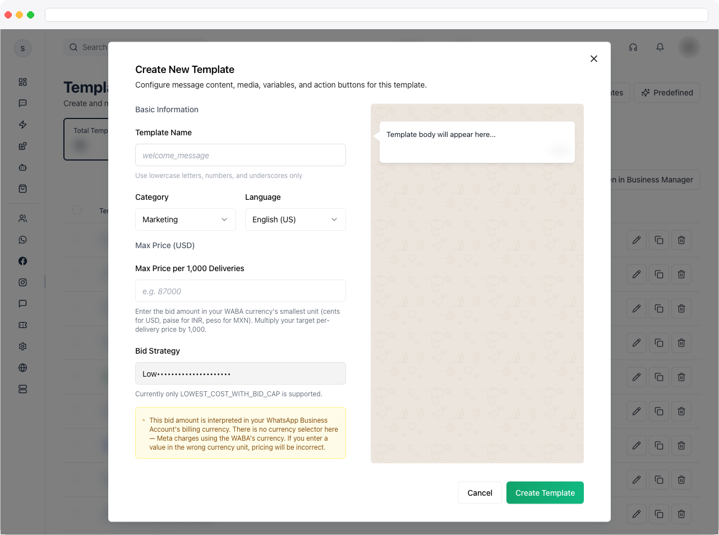Viewport: 719px width, 535px height.
Task: Toggle the select-all checkbox in templates table
Action: pyautogui.click(x=77, y=210)
